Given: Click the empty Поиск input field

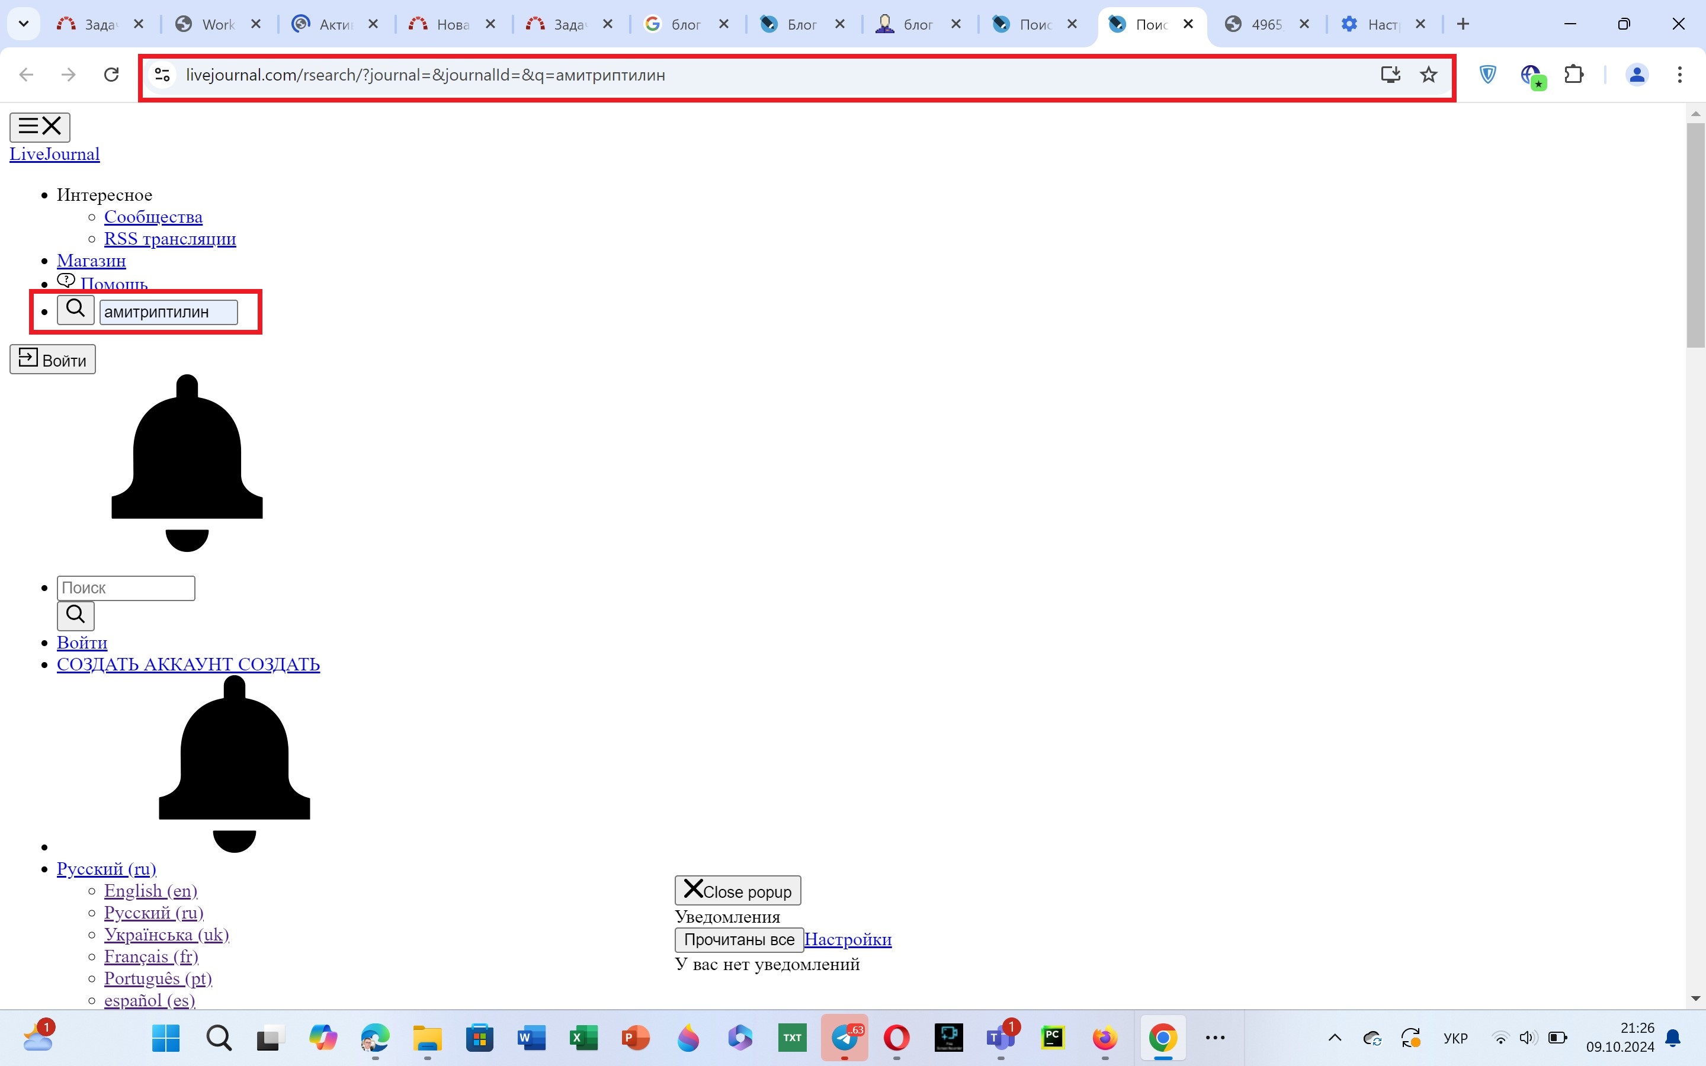Looking at the screenshot, I should click(x=126, y=588).
